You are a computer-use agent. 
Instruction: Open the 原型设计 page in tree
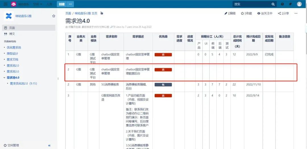click(x=12, y=54)
